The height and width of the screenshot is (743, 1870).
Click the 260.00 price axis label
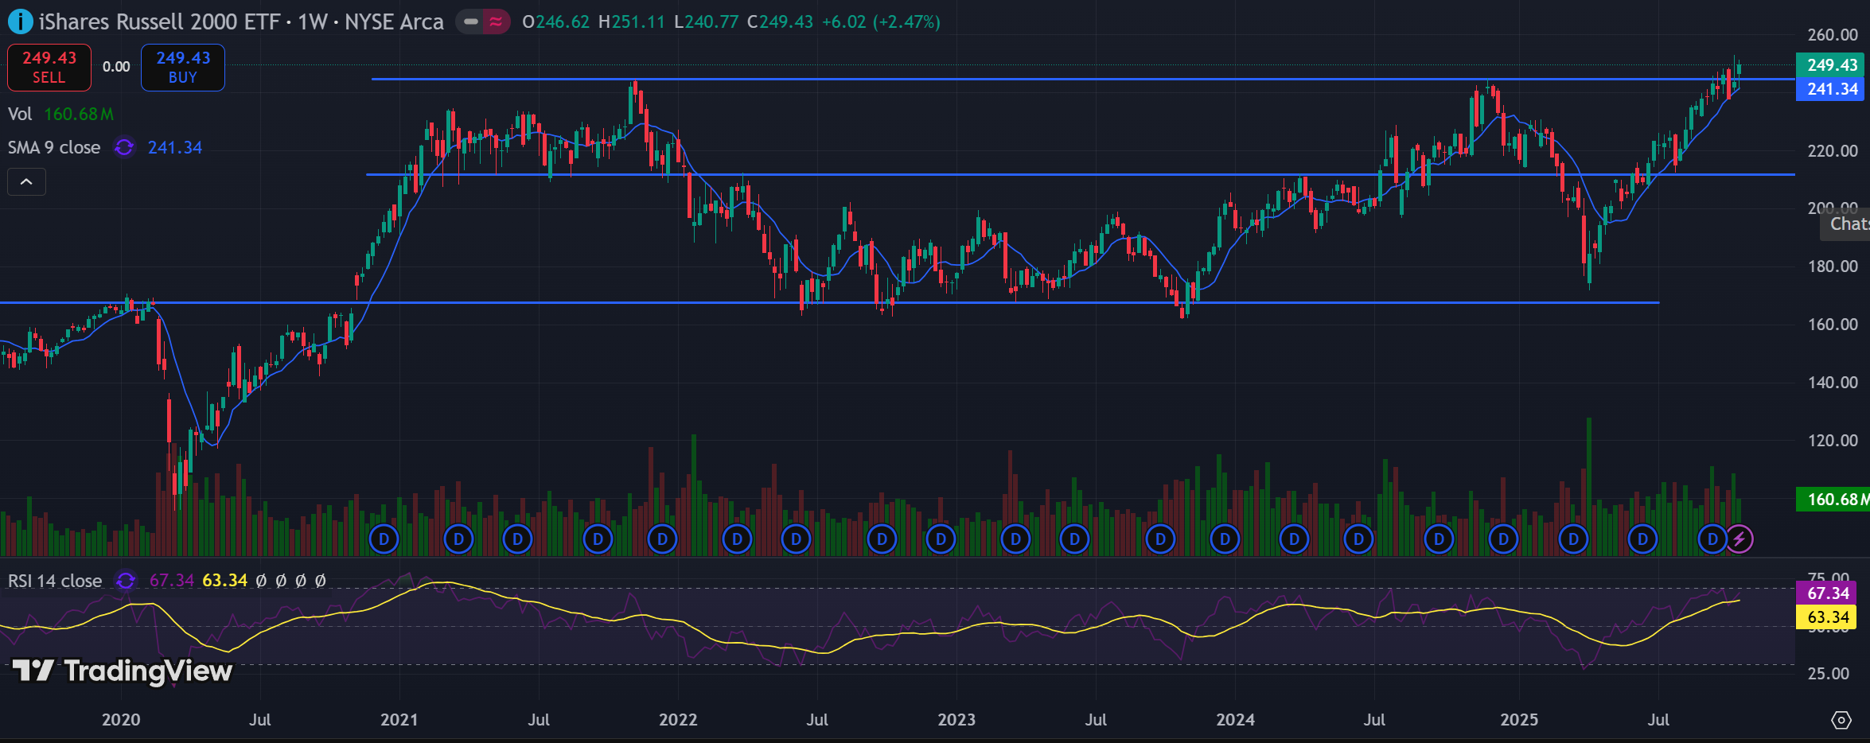[x=1833, y=35]
